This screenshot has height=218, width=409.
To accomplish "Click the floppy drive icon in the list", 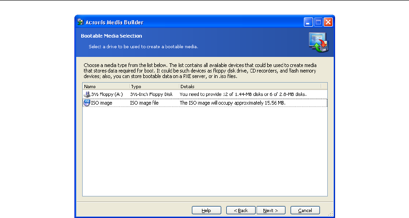I will click(x=87, y=94).
